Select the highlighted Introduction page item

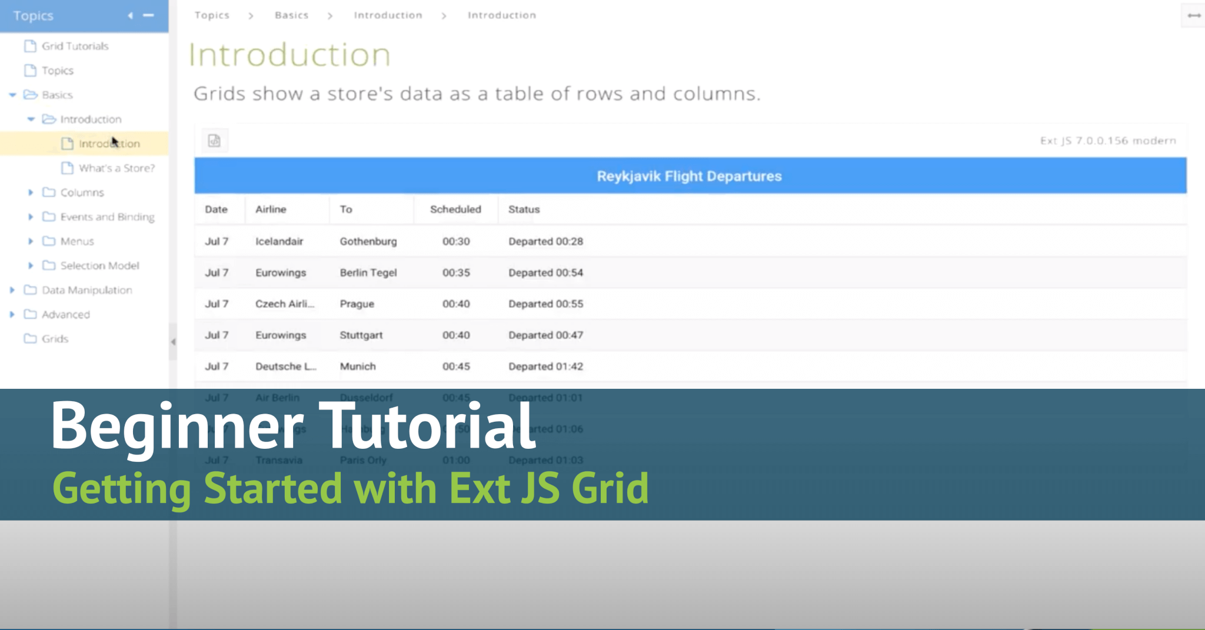(84, 144)
